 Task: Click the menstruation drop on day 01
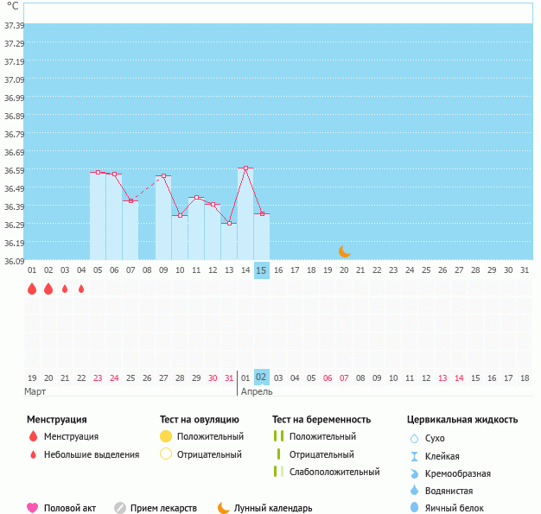point(32,289)
